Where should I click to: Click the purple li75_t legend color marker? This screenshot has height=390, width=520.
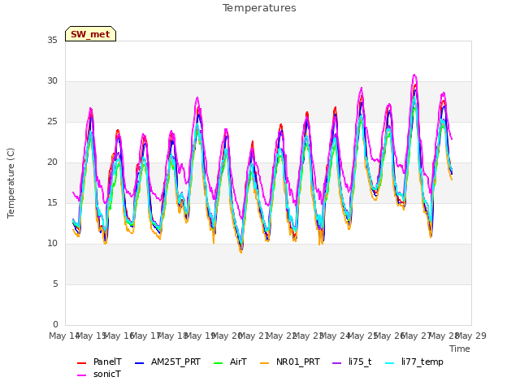tap(336, 363)
